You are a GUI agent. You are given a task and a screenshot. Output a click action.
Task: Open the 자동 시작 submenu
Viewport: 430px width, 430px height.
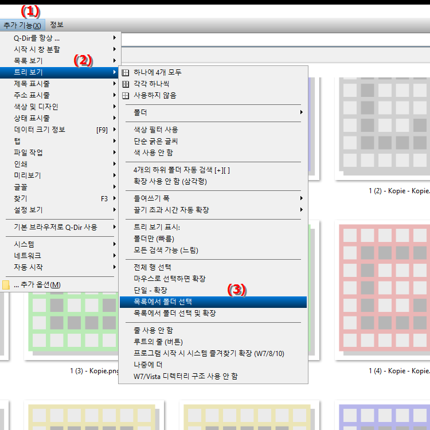tap(59, 267)
